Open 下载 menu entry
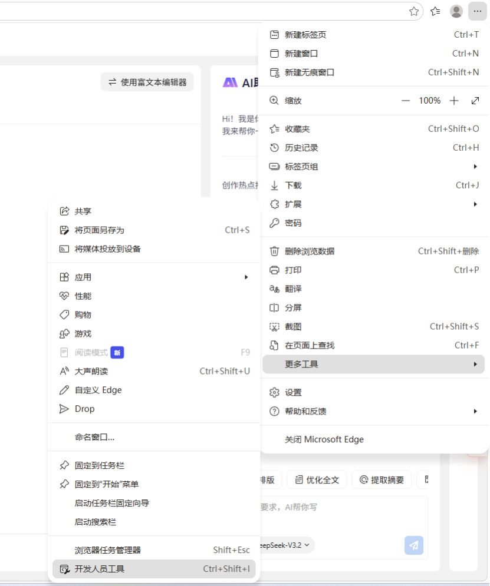Viewport: 490px width, 586px height. 374,185
